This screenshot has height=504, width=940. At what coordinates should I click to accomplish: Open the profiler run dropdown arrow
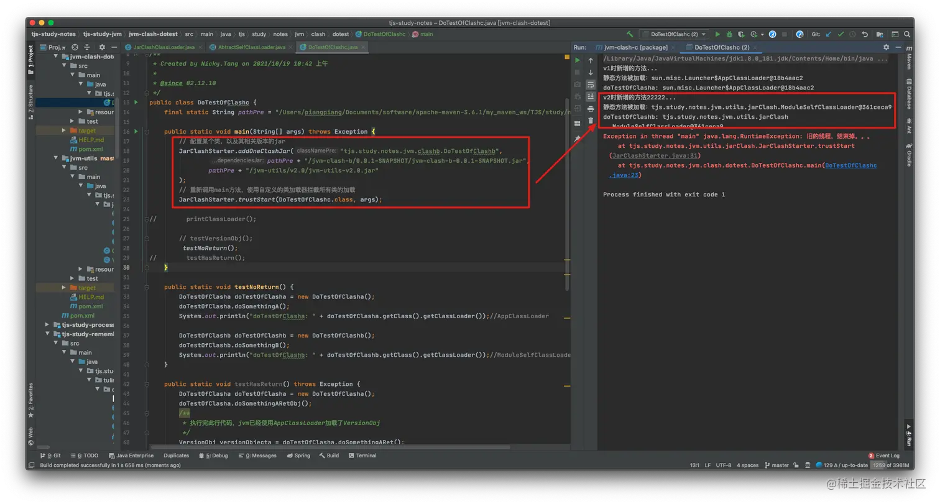point(762,34)
